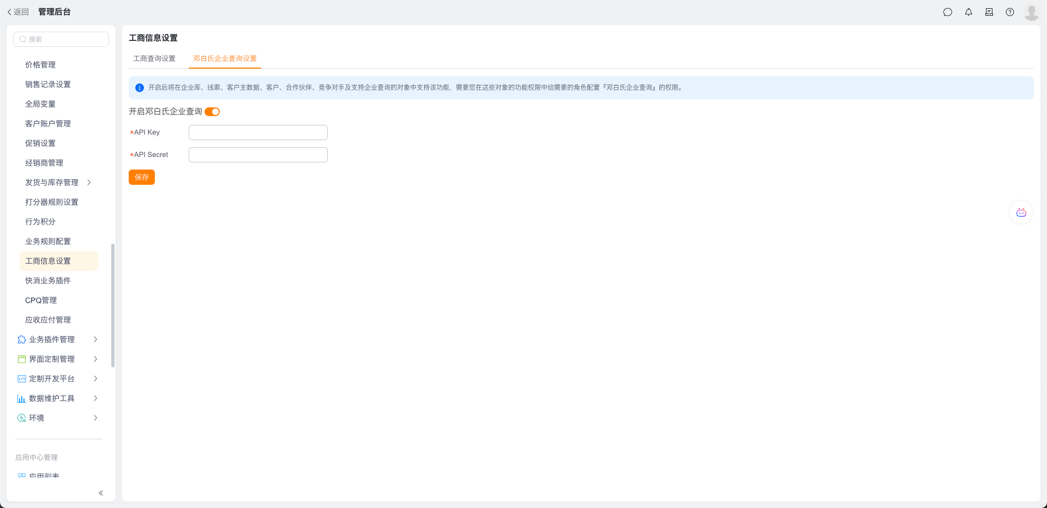Collapse the sidebar with double-chevron icon

(x=101, y=493)
